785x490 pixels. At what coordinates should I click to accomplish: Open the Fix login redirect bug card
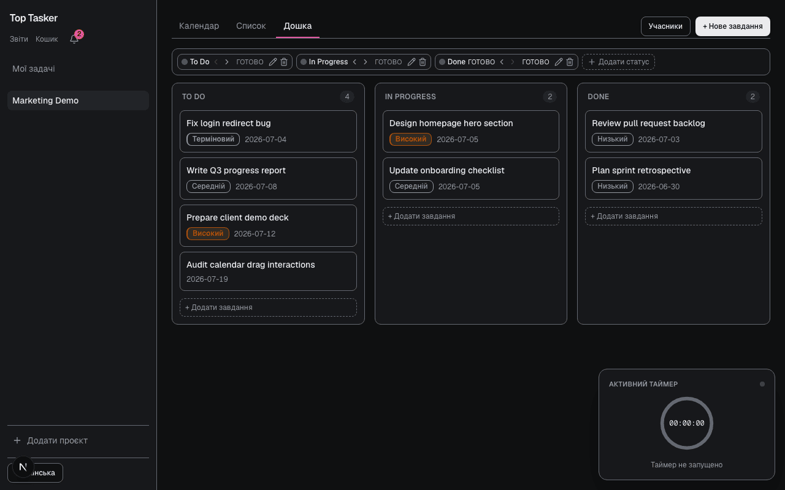click(268, 131)
